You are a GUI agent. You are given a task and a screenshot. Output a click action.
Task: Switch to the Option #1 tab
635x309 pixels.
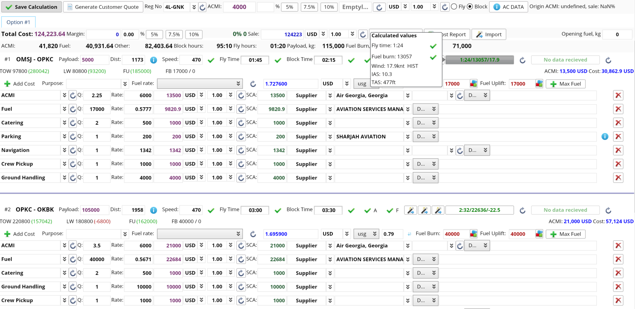pyautogui.click(x=18, y=22)
